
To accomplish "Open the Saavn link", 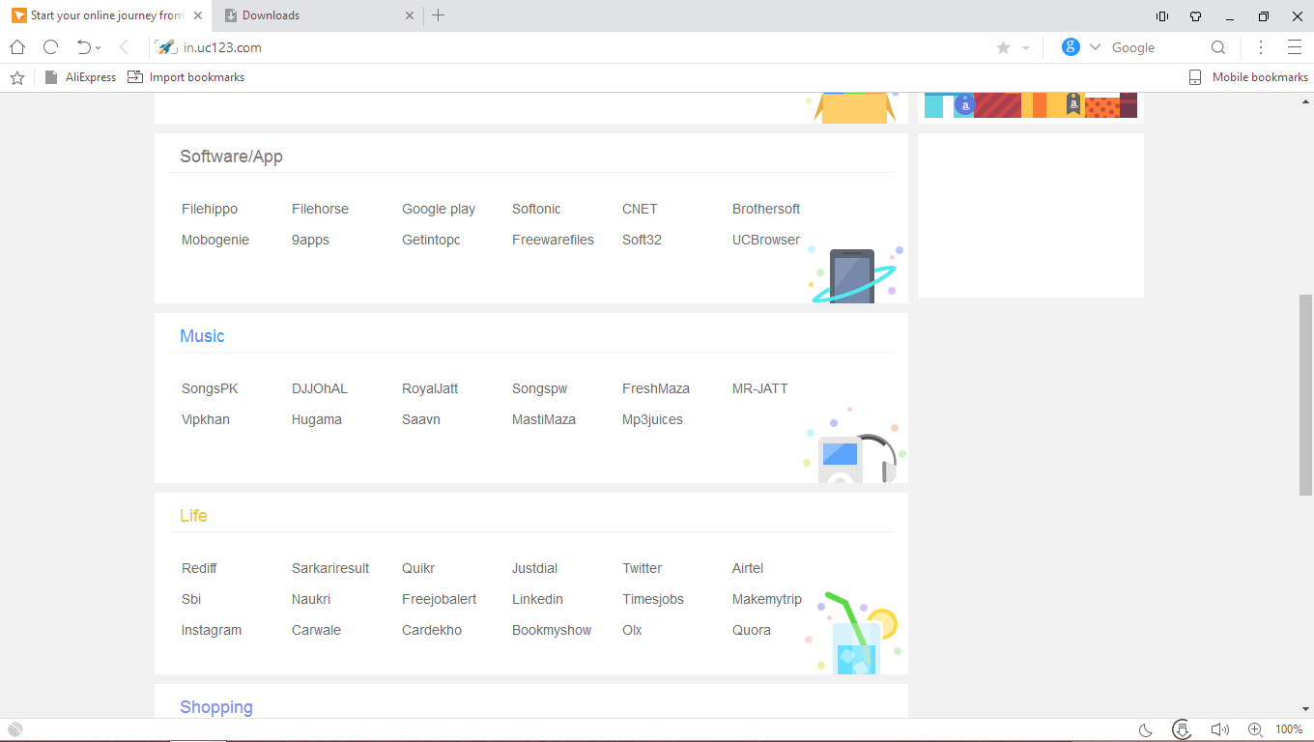I will click(421, 419).
